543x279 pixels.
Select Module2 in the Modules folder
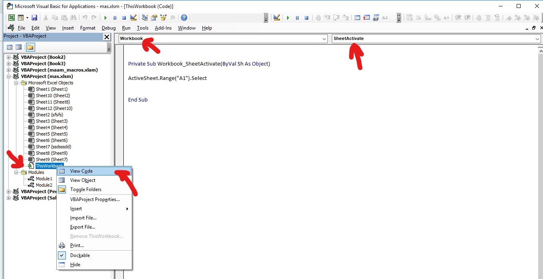coord(44,185)
